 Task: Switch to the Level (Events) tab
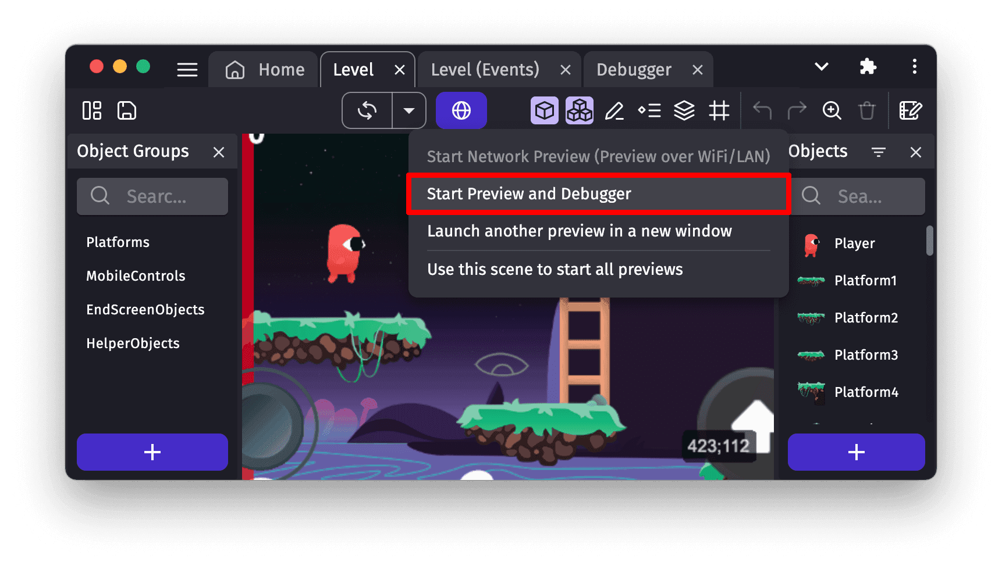click(x=485, y=70)
